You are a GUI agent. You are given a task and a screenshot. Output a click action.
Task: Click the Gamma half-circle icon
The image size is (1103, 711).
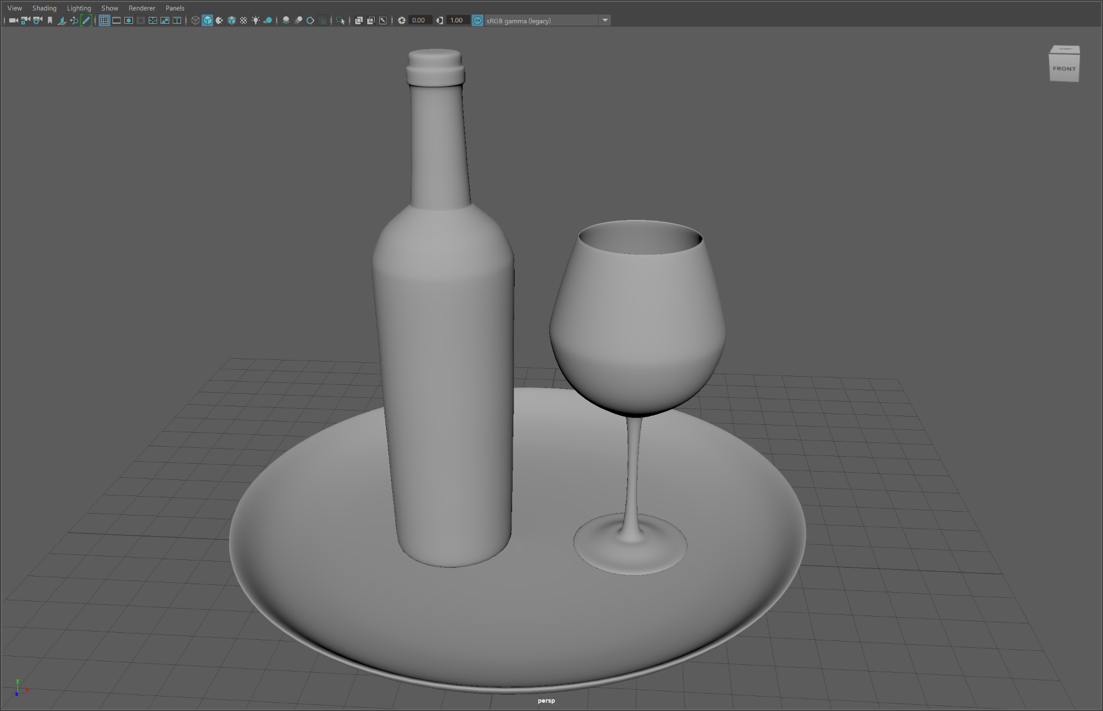click(440, 21)
